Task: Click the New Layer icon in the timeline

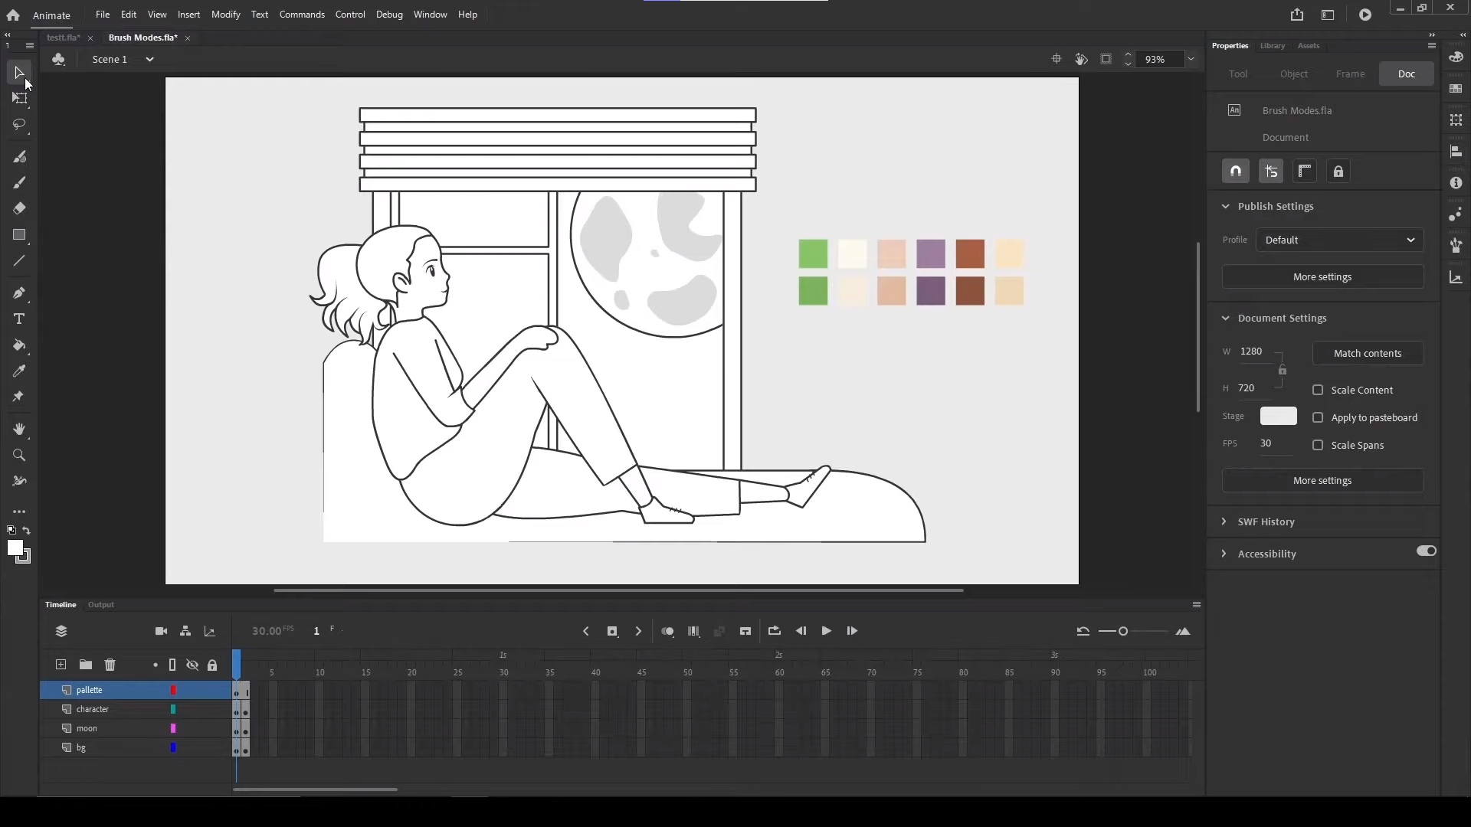Action: tap(61, 665)
